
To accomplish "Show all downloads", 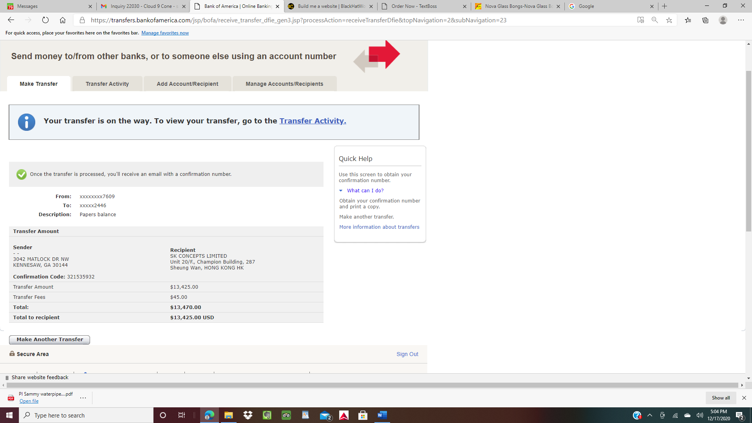I will pos(721,398).
